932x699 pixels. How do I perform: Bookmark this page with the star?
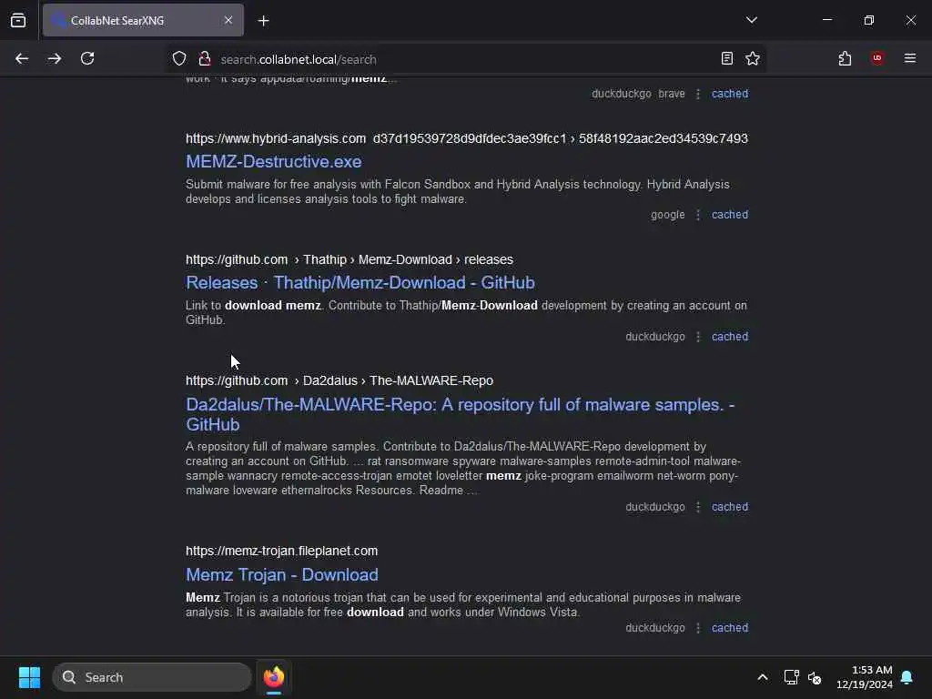coord(753,59)
